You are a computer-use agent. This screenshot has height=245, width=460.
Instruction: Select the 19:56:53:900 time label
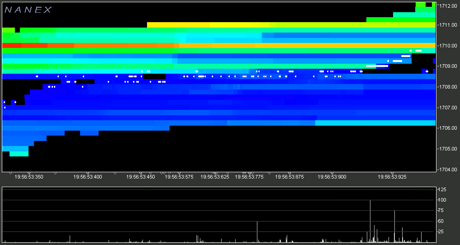click(332, 177)
